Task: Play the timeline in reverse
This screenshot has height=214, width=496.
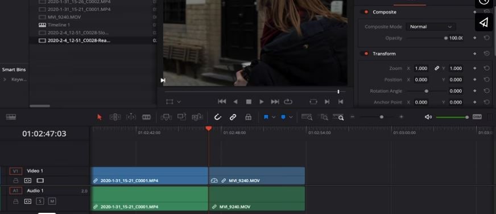Action: coord(235,102)
